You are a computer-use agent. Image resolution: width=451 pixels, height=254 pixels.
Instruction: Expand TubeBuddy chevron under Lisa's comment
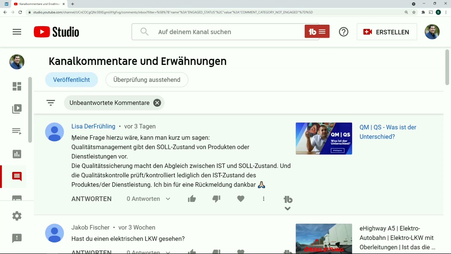point(288,208)
